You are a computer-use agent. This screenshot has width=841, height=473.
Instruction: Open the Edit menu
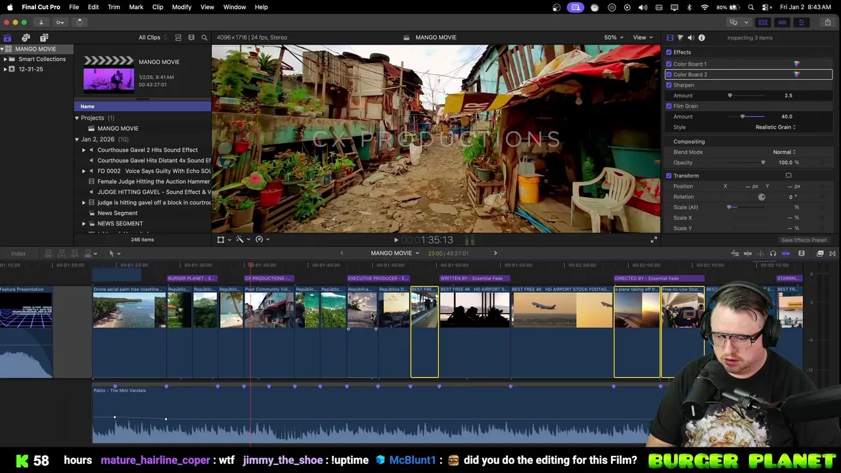click(x=93, y=7)
